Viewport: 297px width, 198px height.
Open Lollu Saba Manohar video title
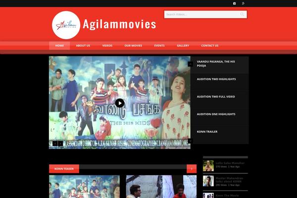coord(230,163)
